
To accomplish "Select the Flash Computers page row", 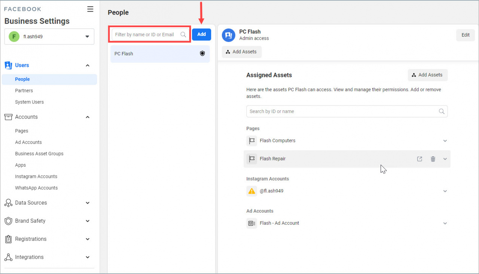I will (347, 141).
